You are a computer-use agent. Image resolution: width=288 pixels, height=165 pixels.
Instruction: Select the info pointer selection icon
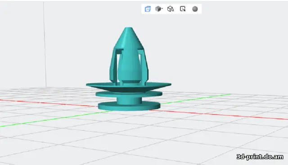pos(183,9)
